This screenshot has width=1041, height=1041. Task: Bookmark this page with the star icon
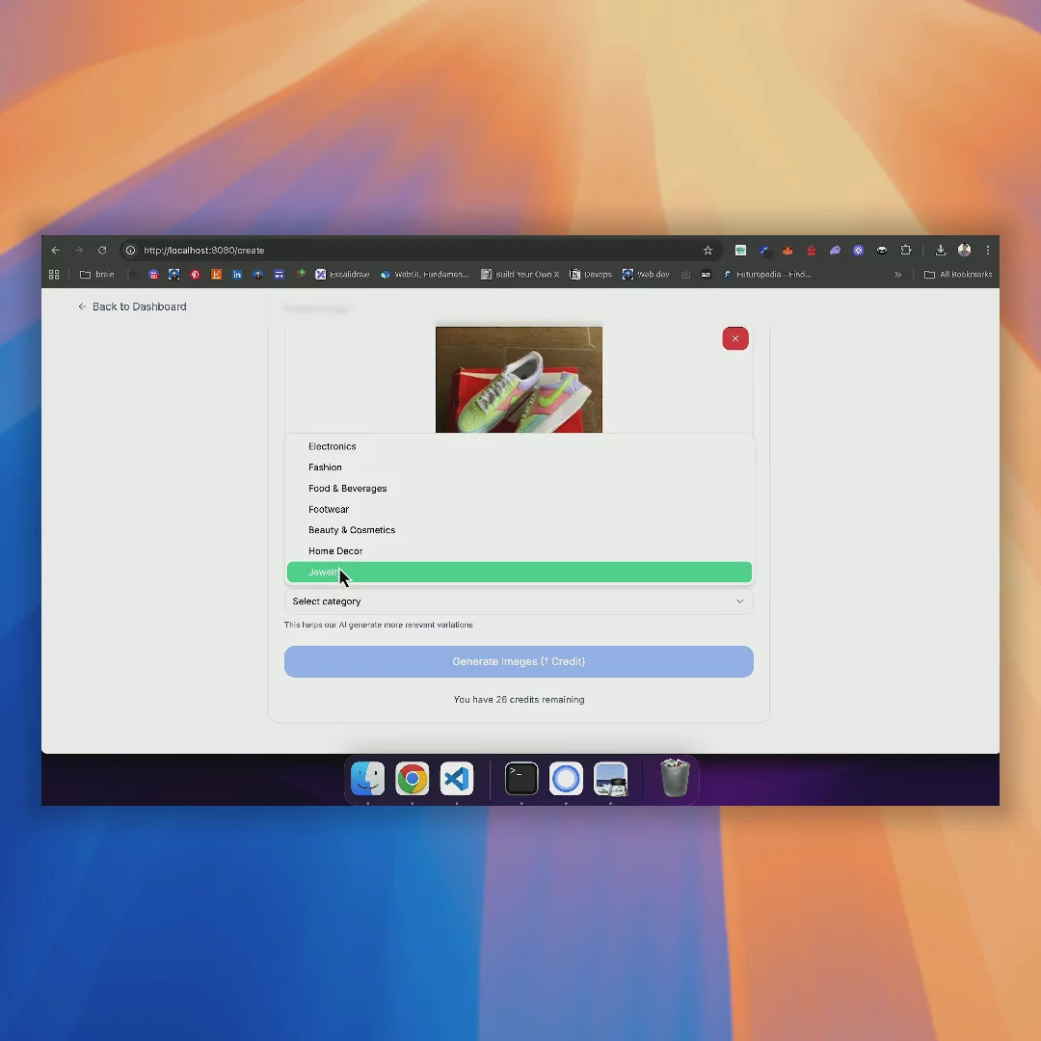(707, 251)
